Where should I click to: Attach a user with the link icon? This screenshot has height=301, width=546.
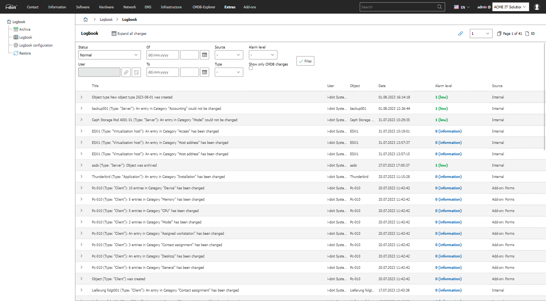click(126, 72)
